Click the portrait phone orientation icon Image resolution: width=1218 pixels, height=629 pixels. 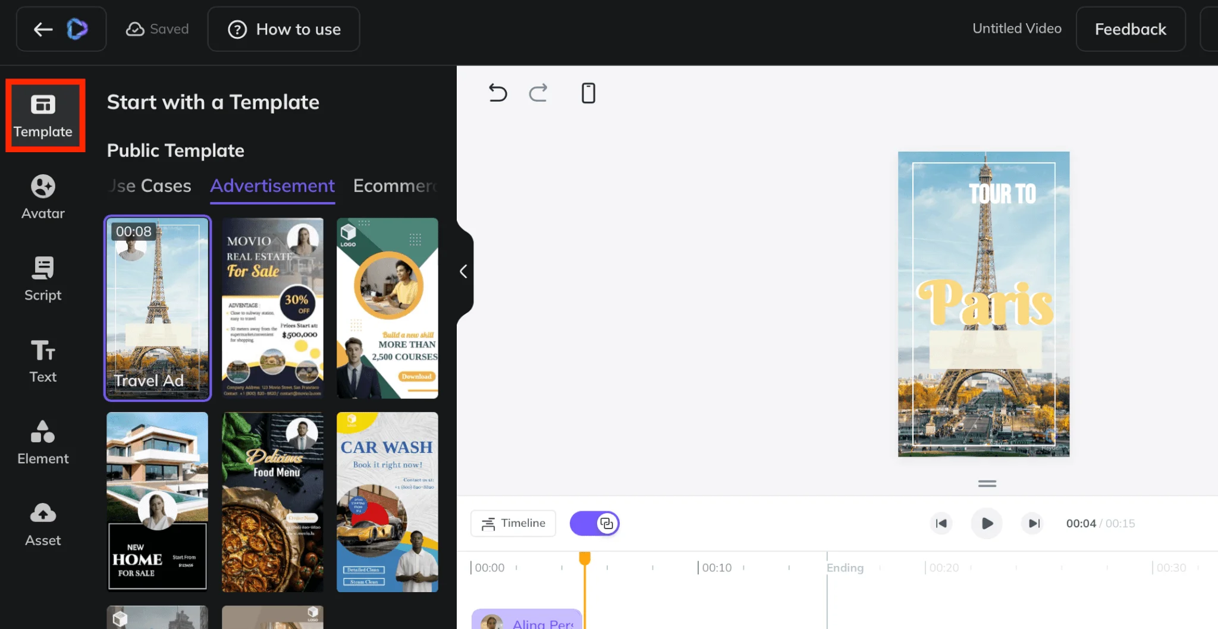[588, 93]
